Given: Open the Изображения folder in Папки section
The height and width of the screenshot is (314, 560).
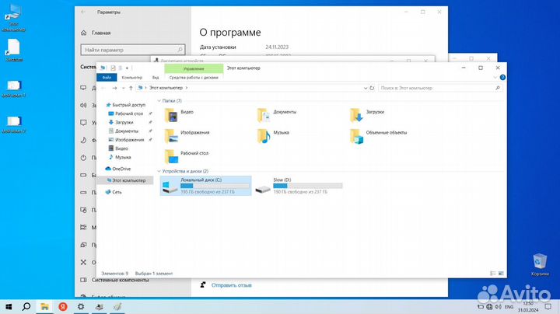Looking at the screenshot, I should (187, 135).
